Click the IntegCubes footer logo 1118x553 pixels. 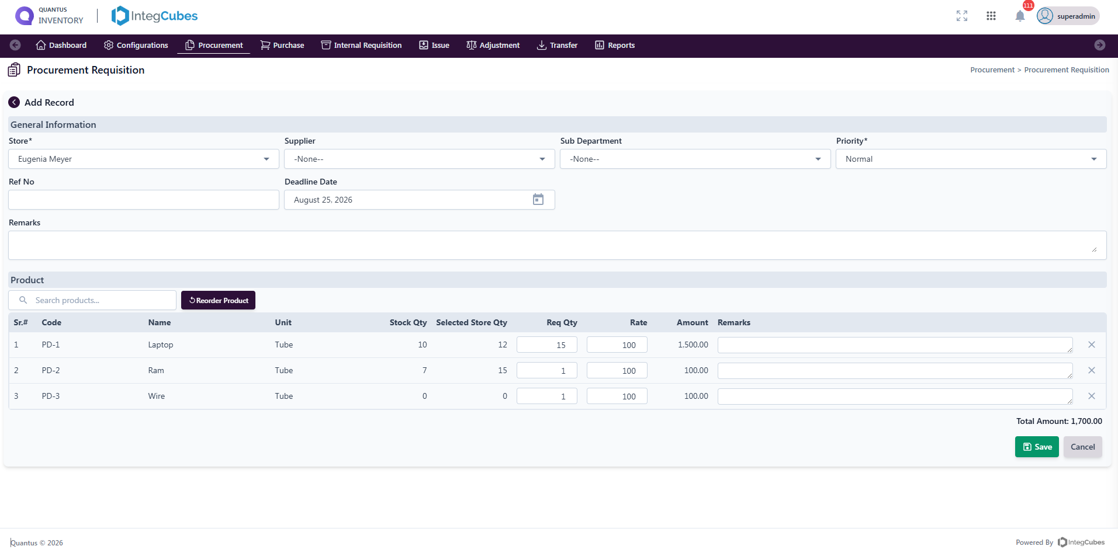coord(1081,542)
